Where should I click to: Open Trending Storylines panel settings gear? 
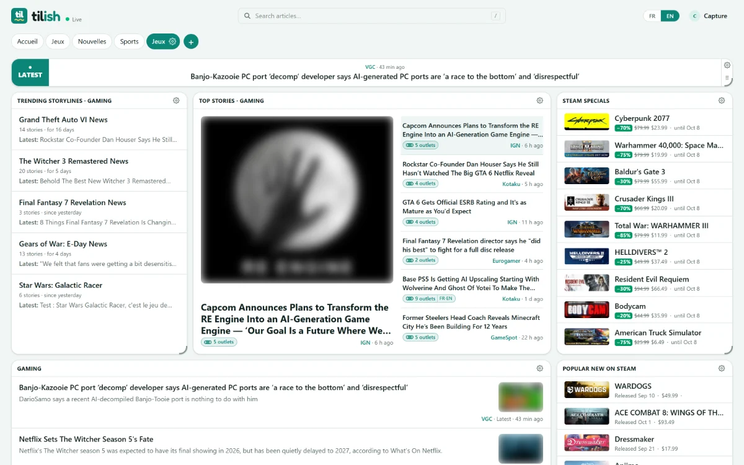(176, 100)
